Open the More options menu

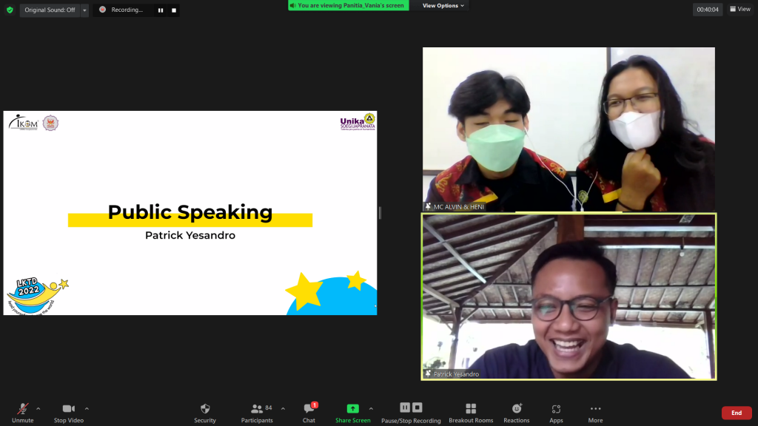595,413
